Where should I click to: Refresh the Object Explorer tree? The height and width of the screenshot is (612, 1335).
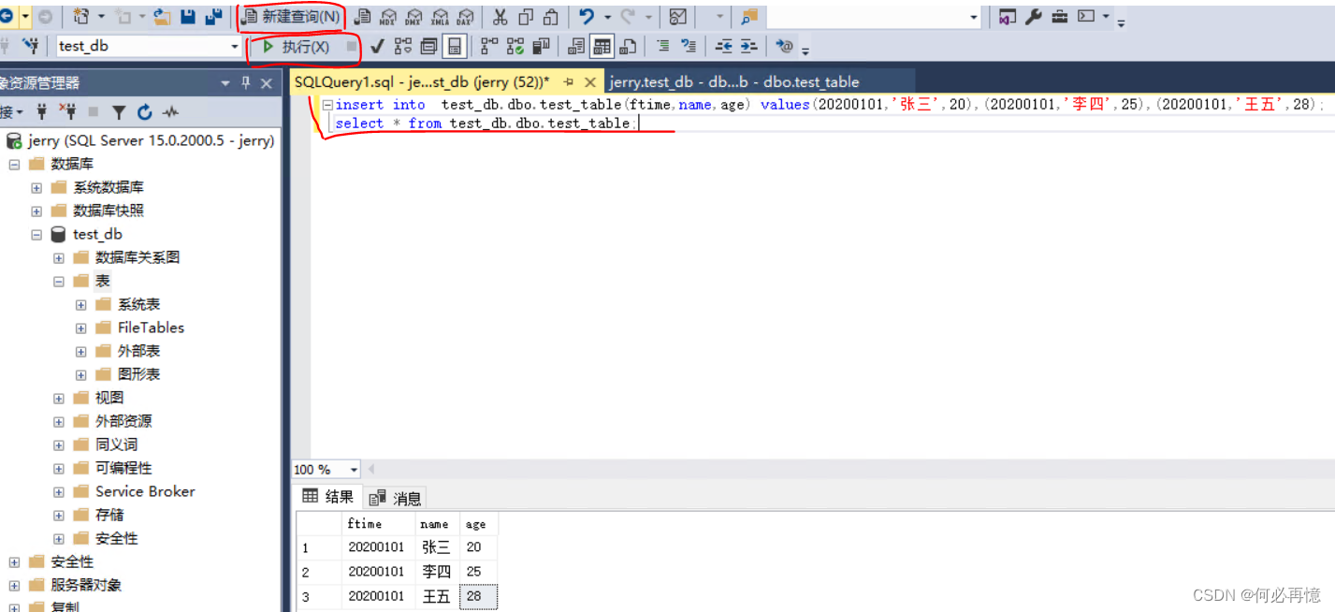[x=145, y=111]
